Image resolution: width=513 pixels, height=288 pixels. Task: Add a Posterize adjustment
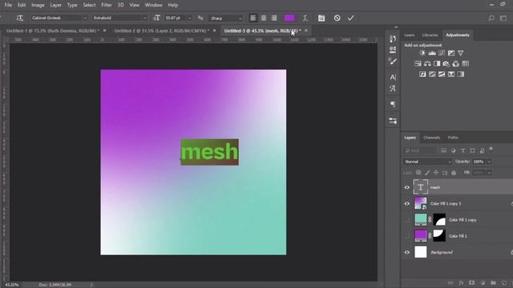click(x=432, y=74)
